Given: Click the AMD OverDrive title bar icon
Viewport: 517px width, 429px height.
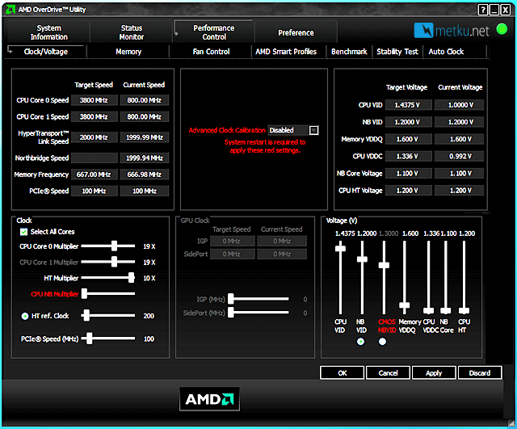Looking at the screenshot, I should pyautogui.click(x=11, y=10).
